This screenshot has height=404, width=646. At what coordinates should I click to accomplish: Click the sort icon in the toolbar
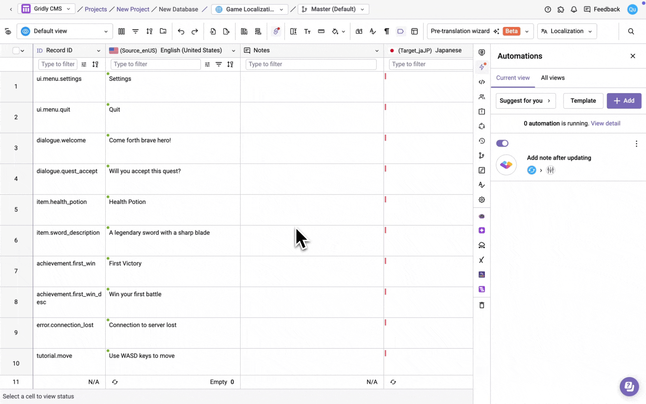149,31
